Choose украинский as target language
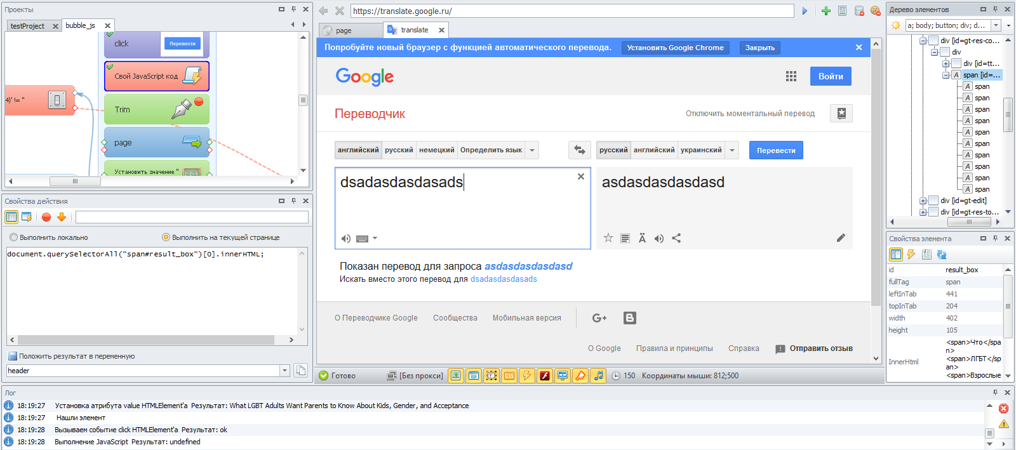The width and height of the screenshot is (1016, 450). click(x=701, y=150)
